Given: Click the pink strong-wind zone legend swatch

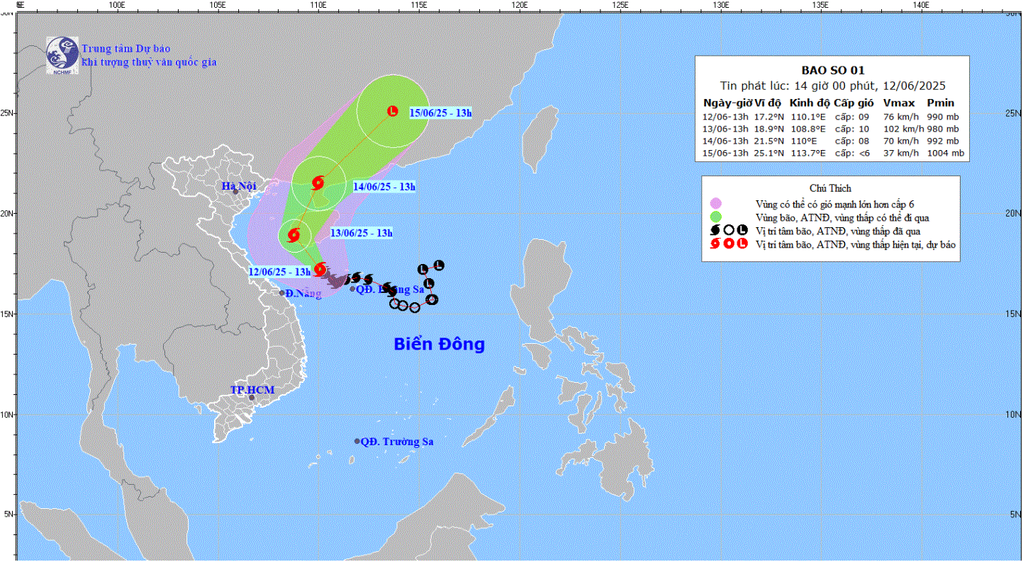Looking at the screenshot, I should [715, 204].
